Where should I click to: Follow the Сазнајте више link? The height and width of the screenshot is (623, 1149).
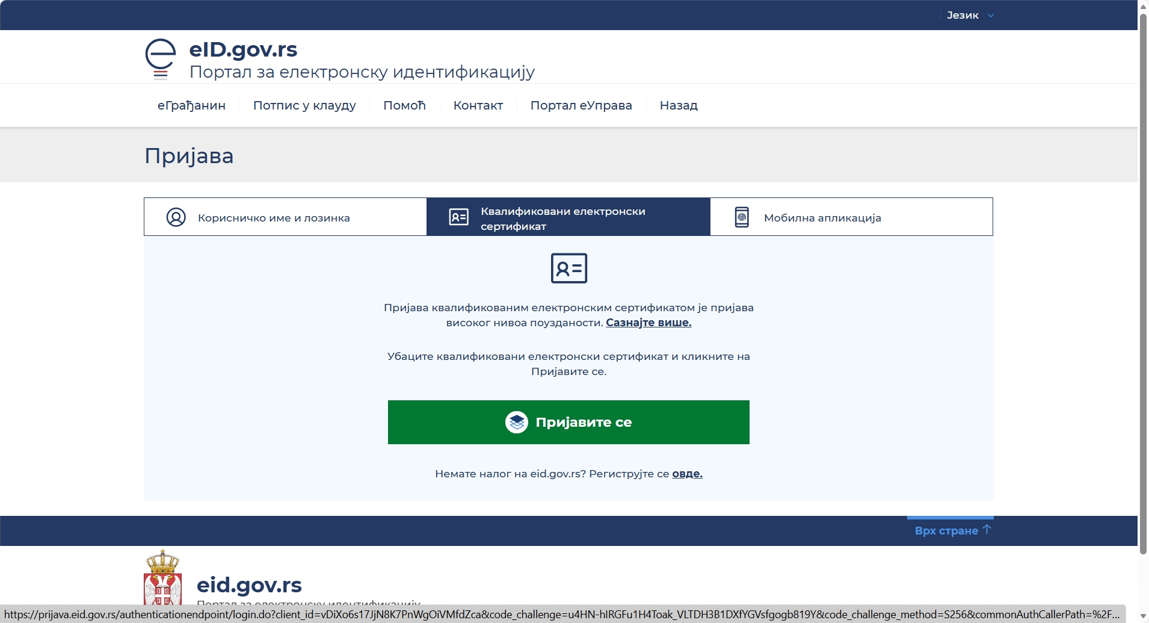click(x=648, y=323)
